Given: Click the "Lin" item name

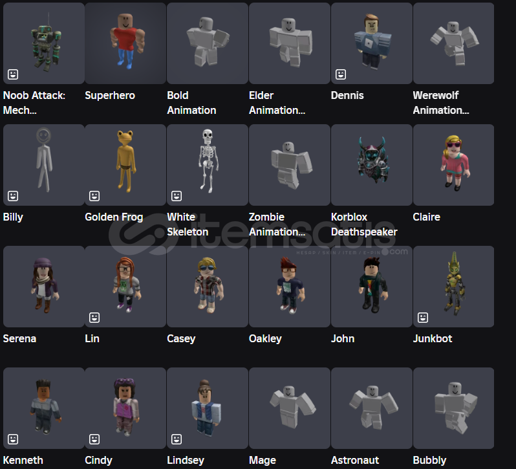Looking at the screenshot, I should (92, 339).
